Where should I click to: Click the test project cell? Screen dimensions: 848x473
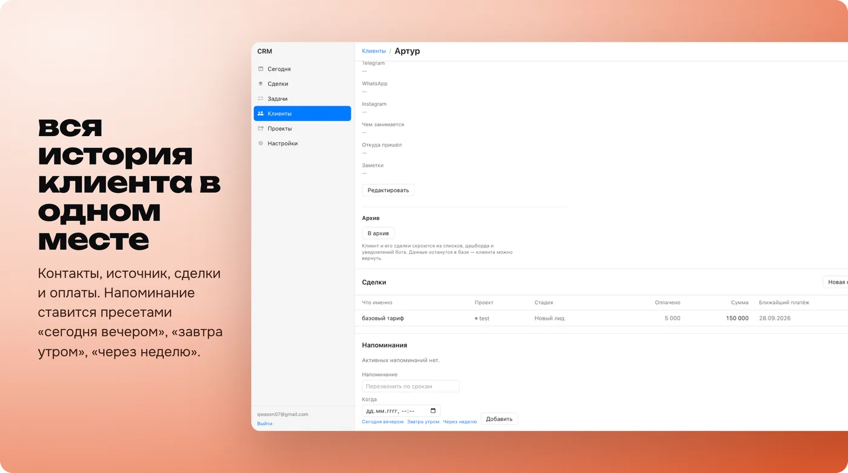pos(482,318)
